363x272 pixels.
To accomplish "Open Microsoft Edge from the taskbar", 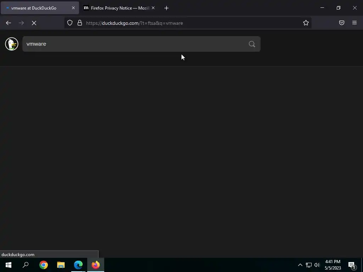I will [78, 265].
